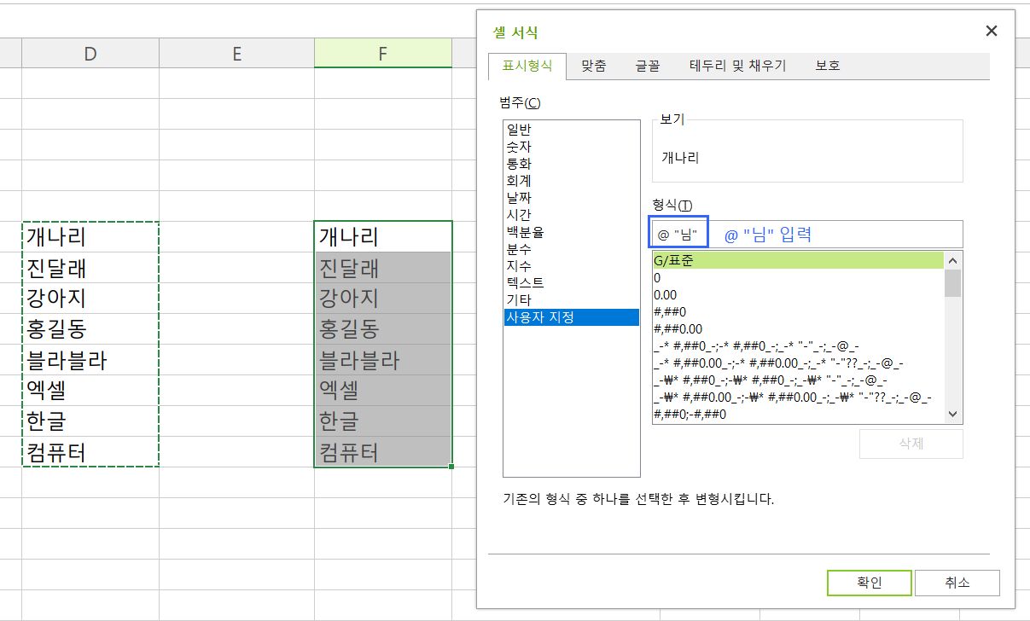The height and width of the screenshot is (621, 1030).
Task: Confirm with the 확인 button
Action: [x=870, y=583]
